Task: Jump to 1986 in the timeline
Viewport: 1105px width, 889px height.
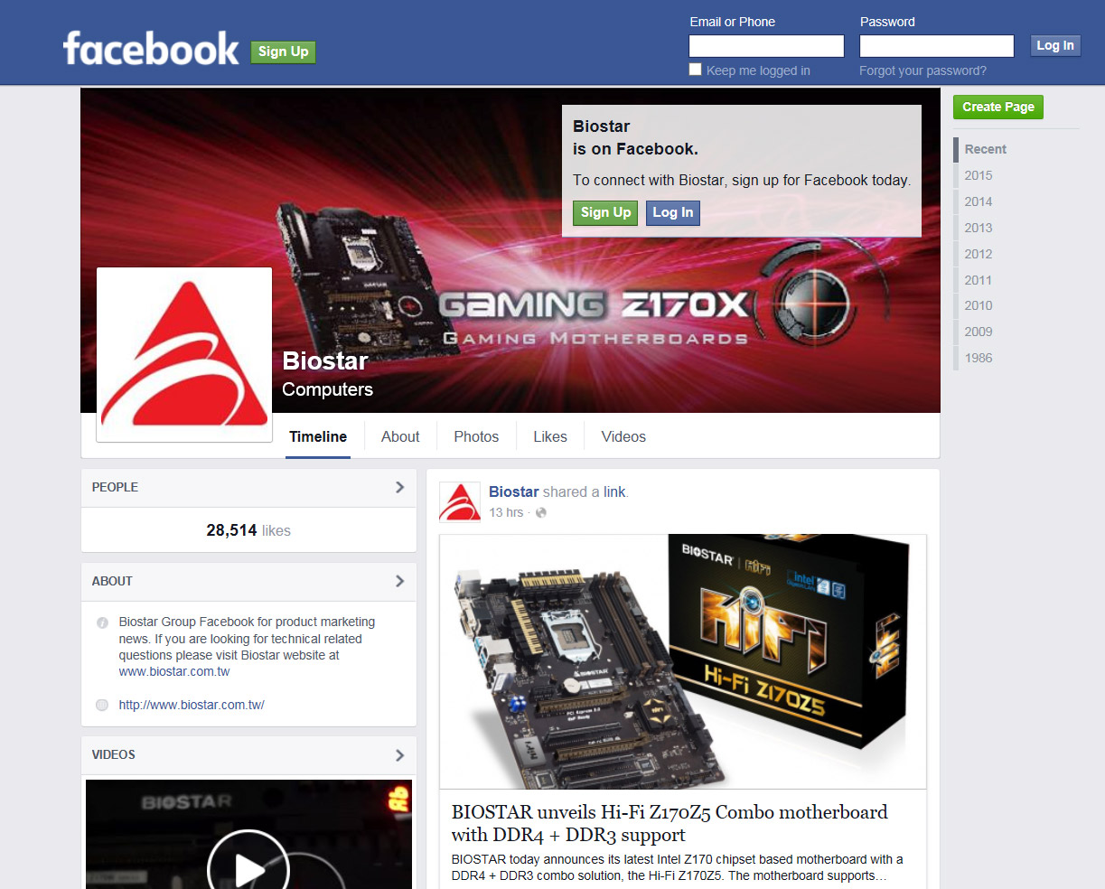Action: click(979, 359)
